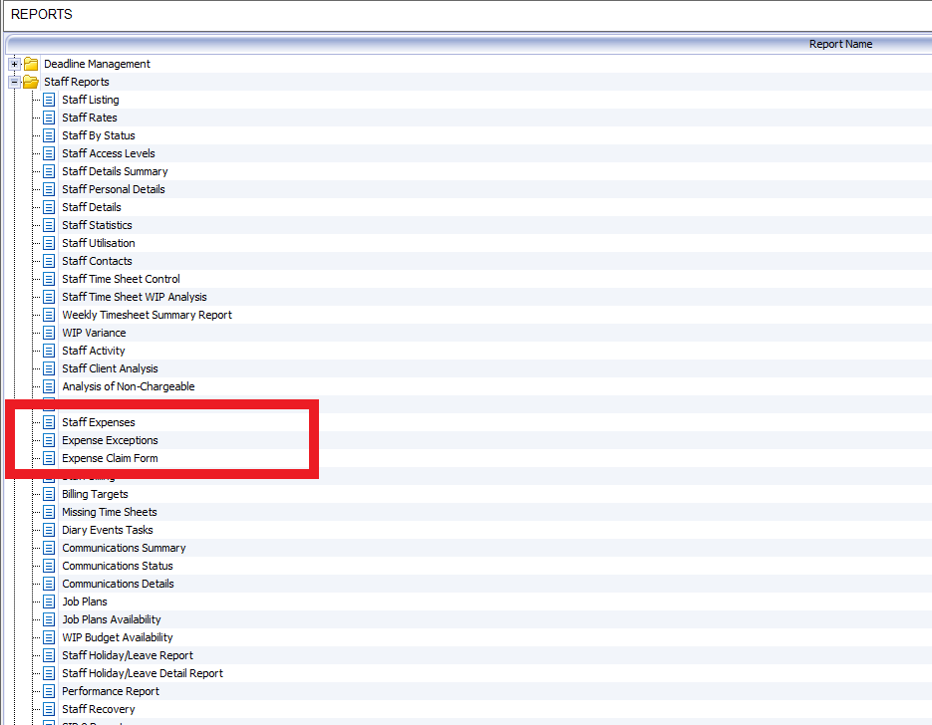The image size is (932, 725).
Task: Open the Staff Details Summary report
Action: [115, 171]
